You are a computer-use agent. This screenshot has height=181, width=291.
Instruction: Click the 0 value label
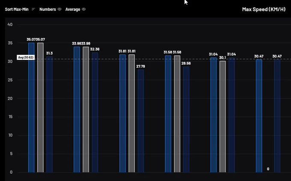(x=268, y=169)
